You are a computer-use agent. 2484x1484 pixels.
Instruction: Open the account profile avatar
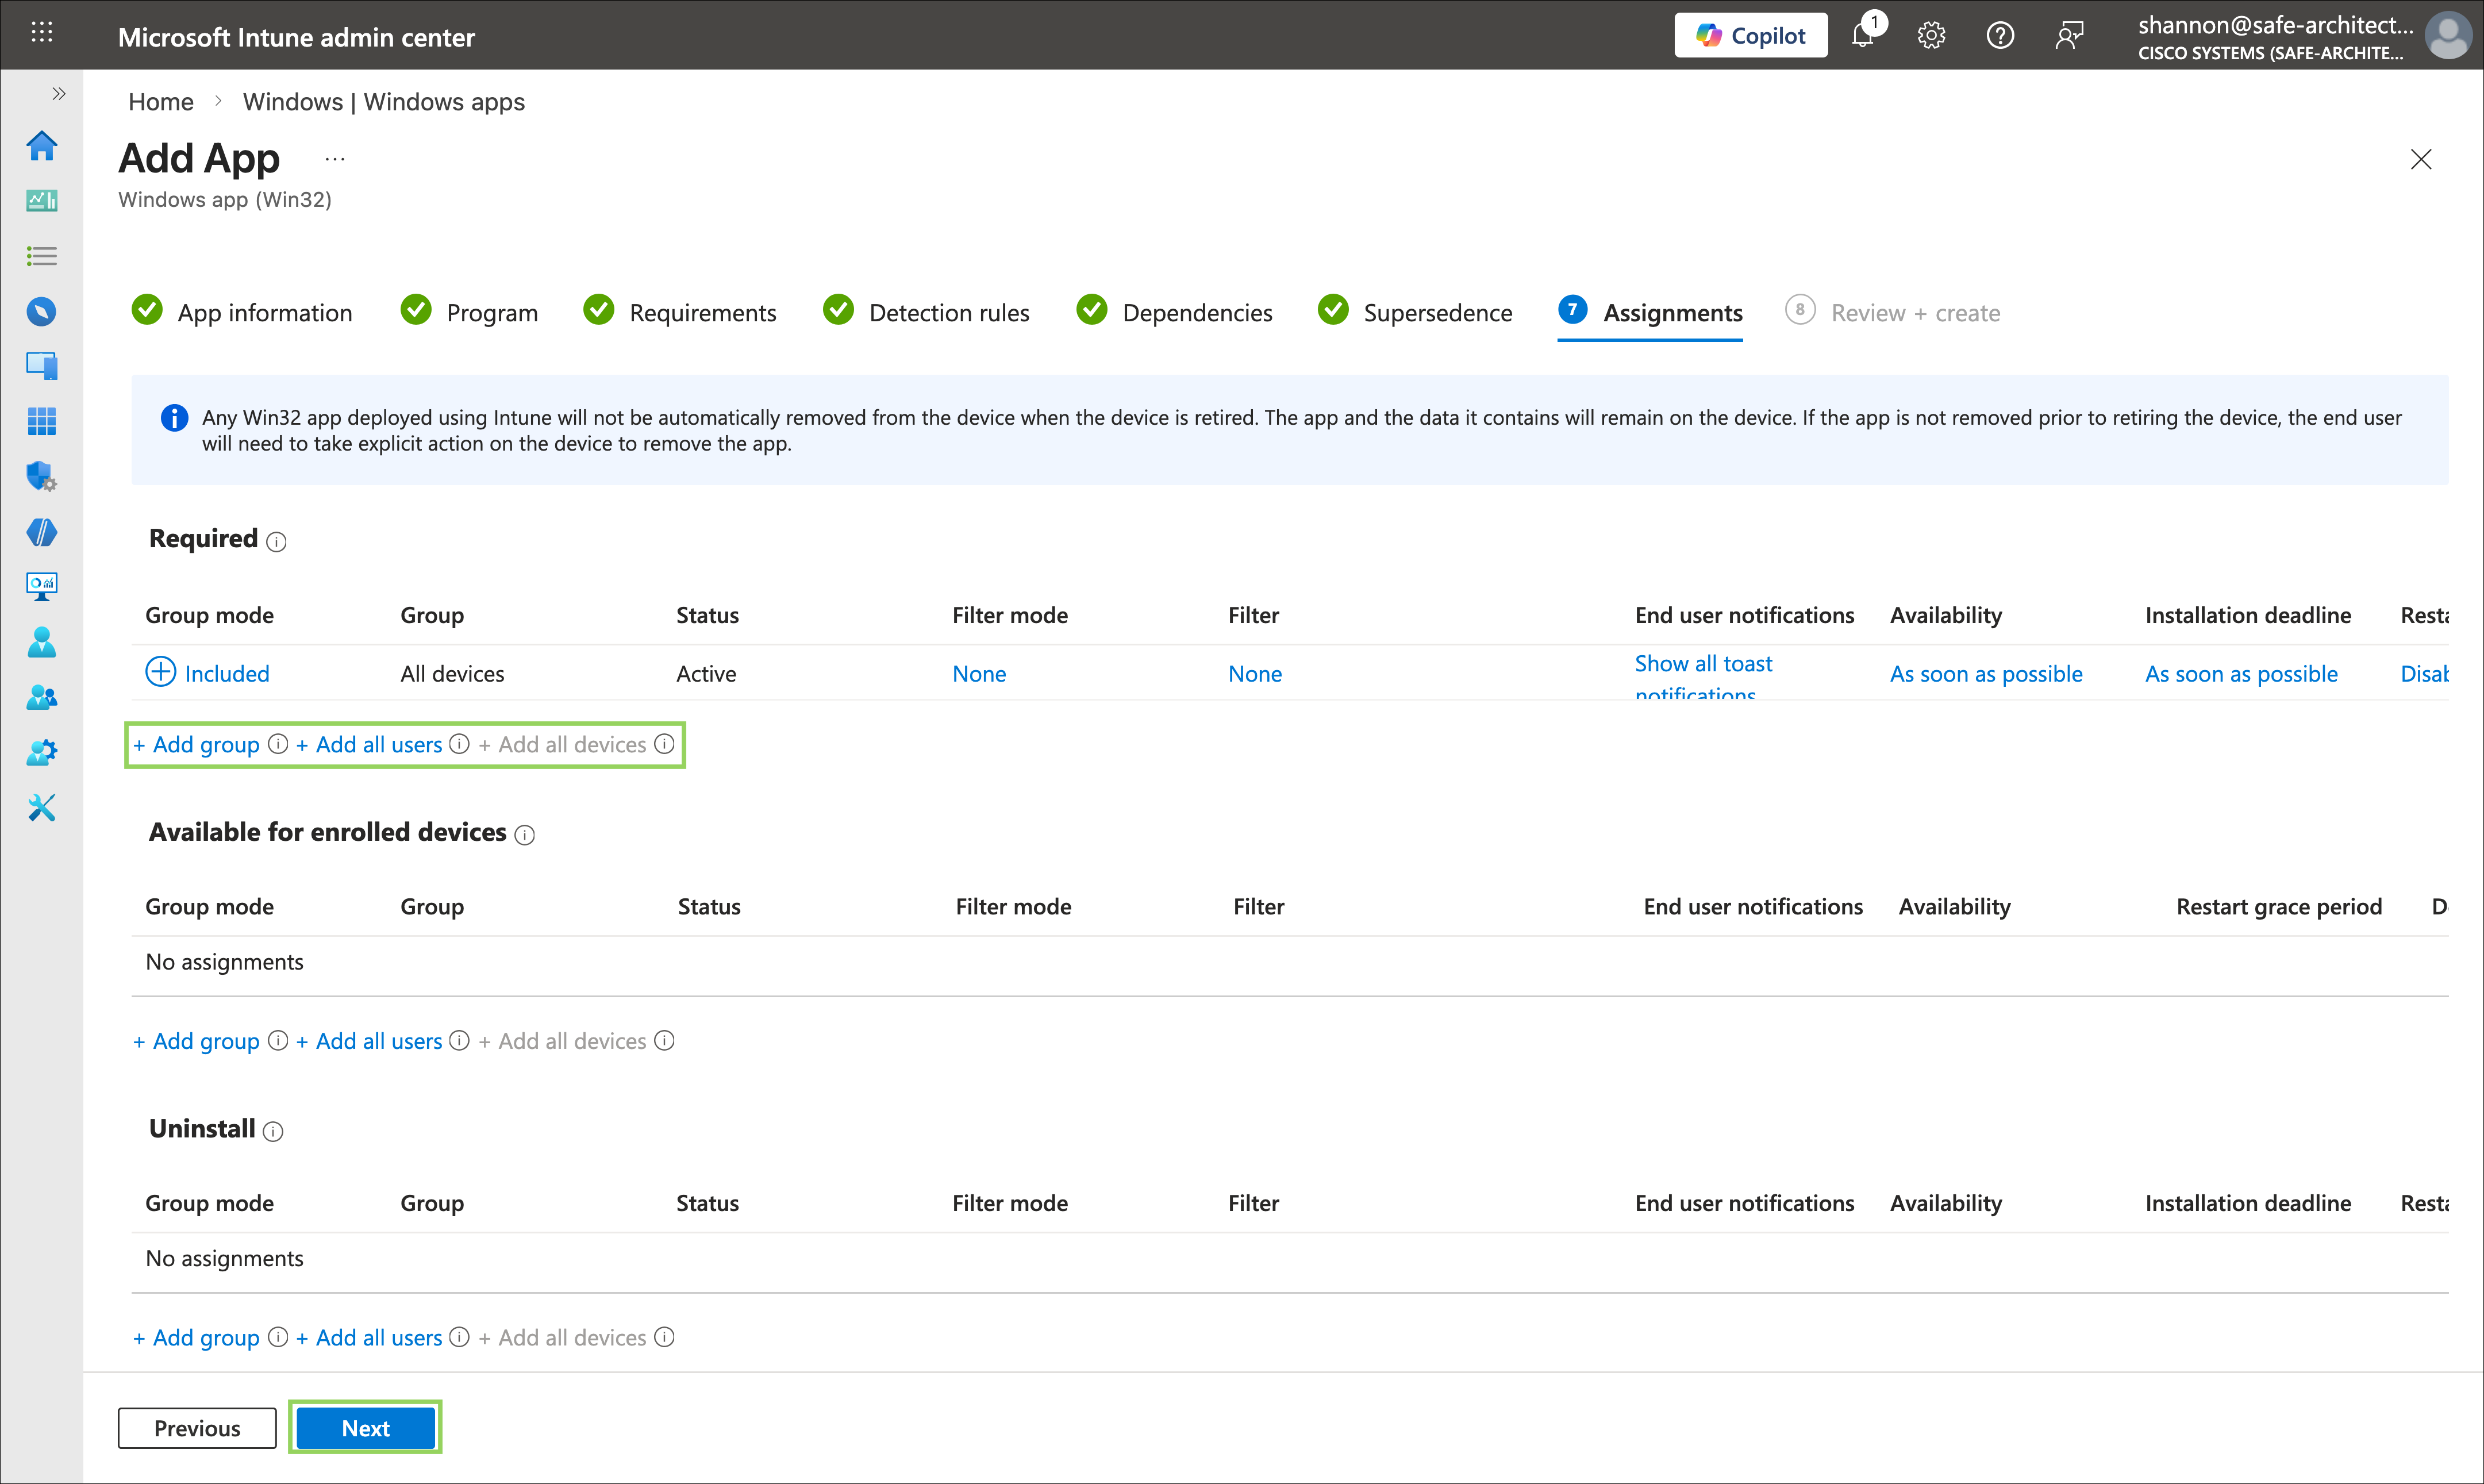click(2447, 35)
